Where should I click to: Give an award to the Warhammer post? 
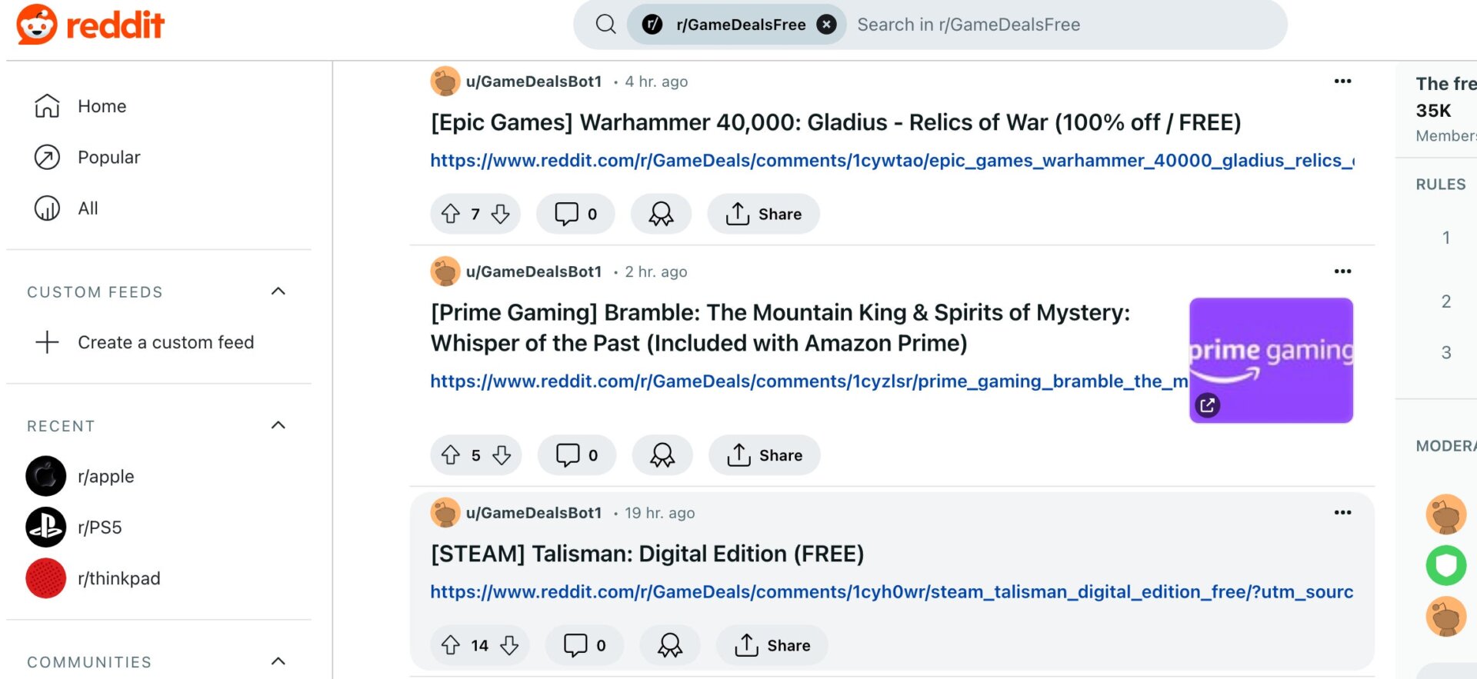pyautogui.click(x=661, y=214)
